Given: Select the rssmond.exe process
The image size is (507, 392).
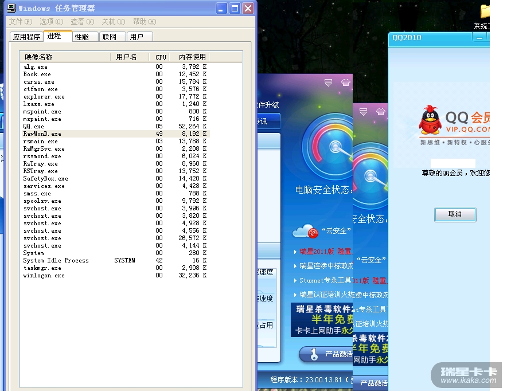Looking at the screenshot, I should 115,156.
